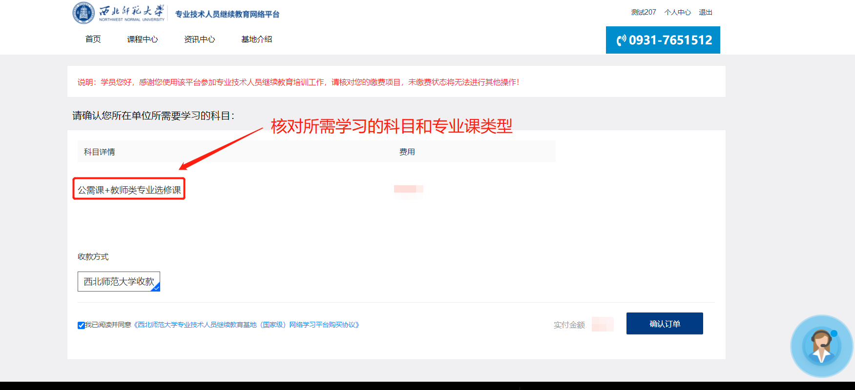Click the 费用 column header
Image resolution: width=855 pixels, height=390 pixels.
[407, 152]
